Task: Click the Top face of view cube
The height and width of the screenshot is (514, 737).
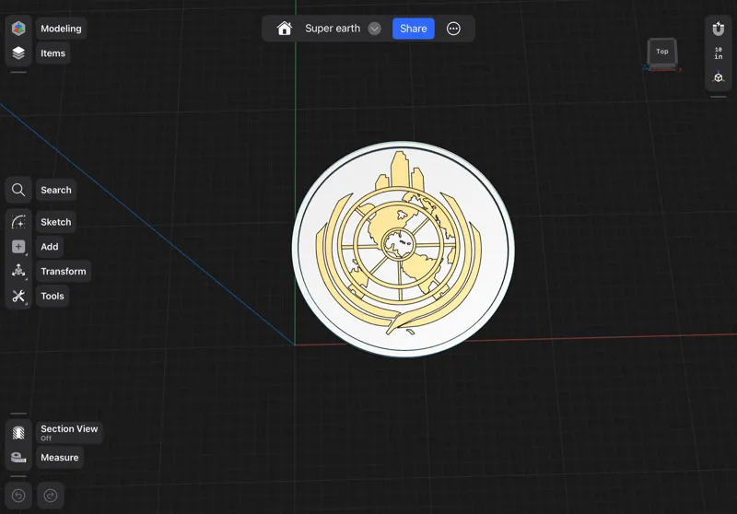Action: click(662, 52)
